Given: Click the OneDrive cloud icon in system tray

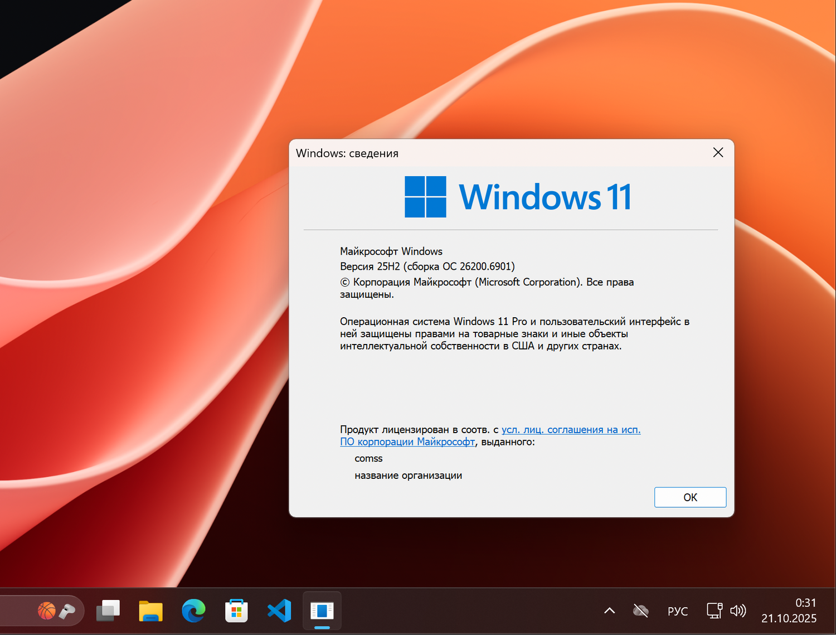Looking at the screenshot, I should pos(640,610).
